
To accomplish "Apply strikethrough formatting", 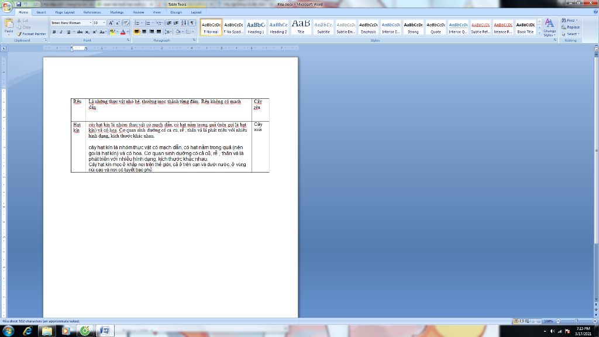I will point(80,32).
